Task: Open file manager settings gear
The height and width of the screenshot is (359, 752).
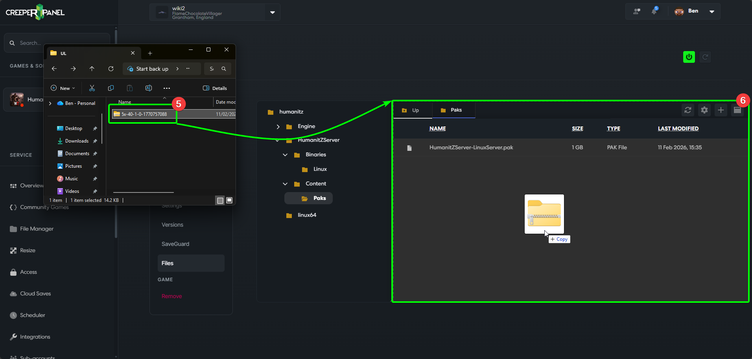Action: click(x=704, y=110)
